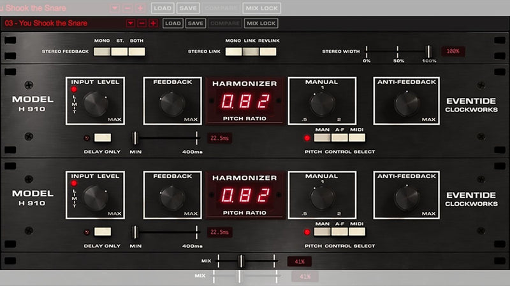This screenshot has height=286, width=510.
Task: Toggle the upper unit's Delay Only switch
Action: pyautogui.click(x=102, y=137)
